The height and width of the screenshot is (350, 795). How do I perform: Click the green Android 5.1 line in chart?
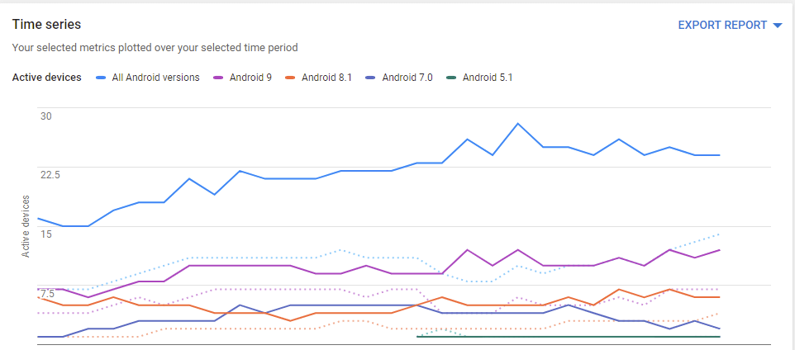pos(568,336)
